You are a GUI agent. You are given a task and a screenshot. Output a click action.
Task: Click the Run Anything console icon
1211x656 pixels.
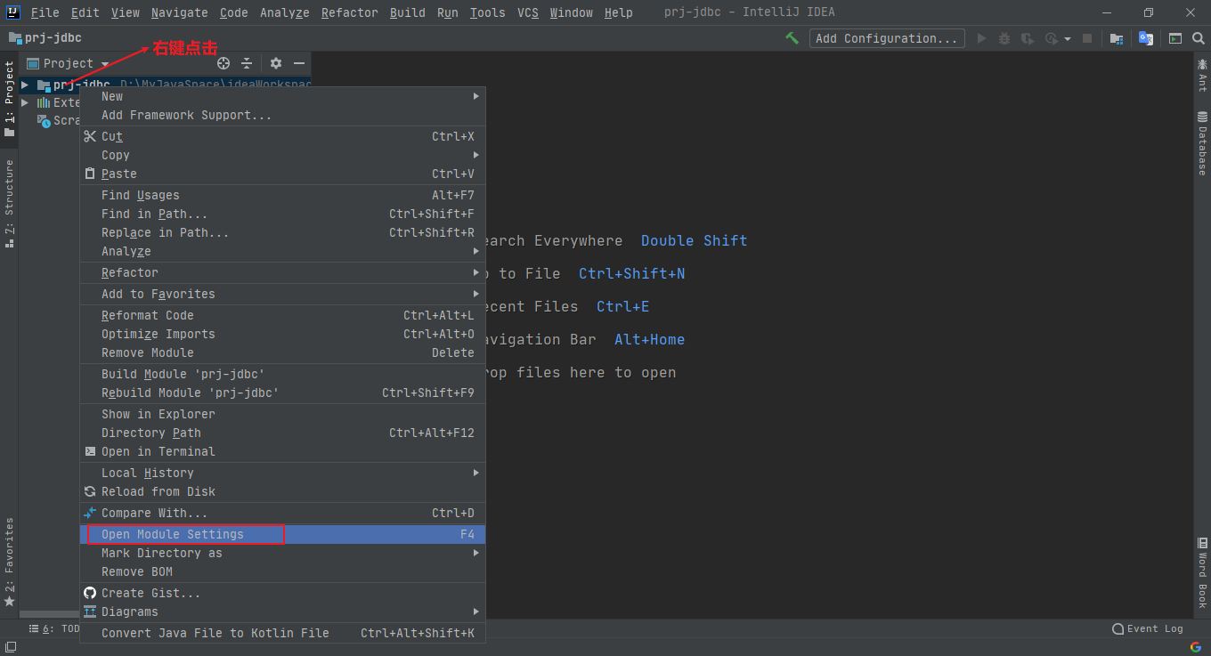tap(1175, 38)
